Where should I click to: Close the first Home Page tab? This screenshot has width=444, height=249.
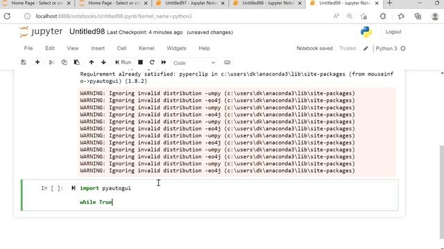click(69, 3)
